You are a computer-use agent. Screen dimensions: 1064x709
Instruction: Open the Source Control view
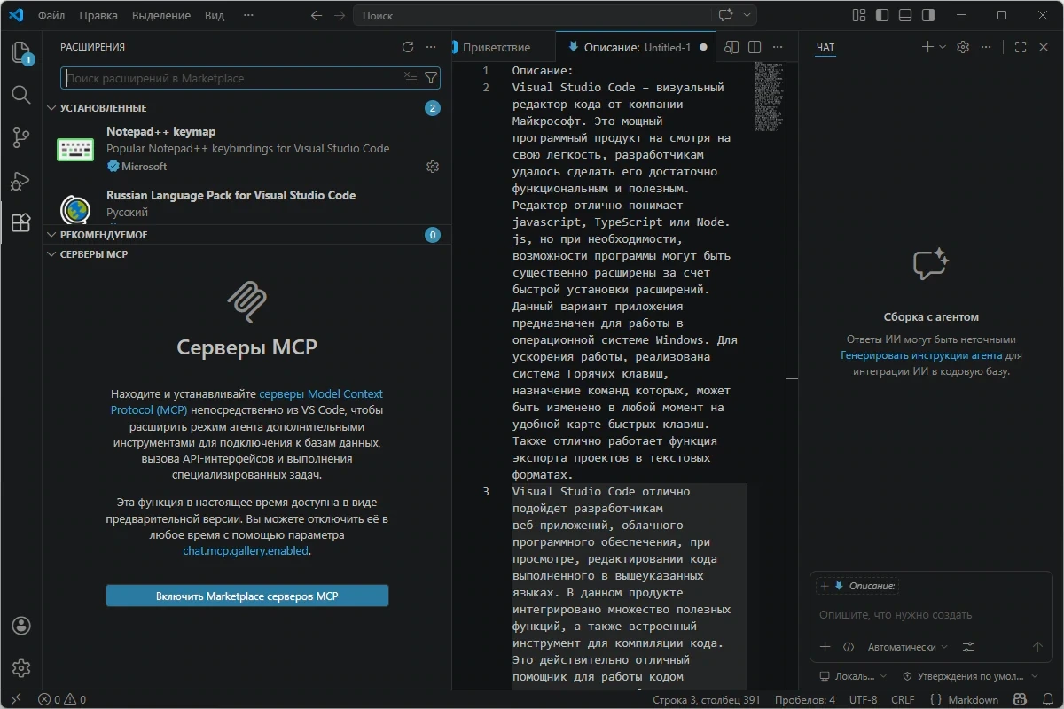point(21,137)
